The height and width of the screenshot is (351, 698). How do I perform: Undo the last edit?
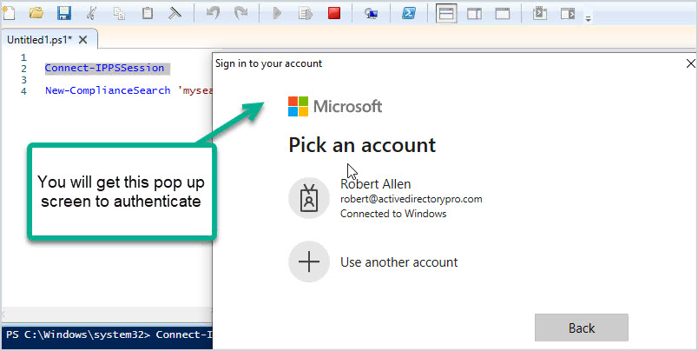[213, 13]
